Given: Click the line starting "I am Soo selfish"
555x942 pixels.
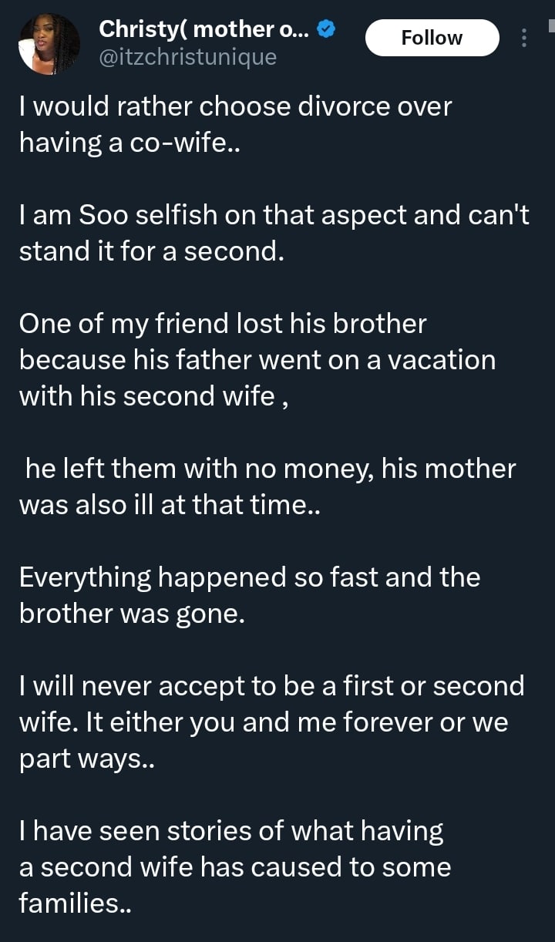Looking at the screenshot, I should pos(274,217).
